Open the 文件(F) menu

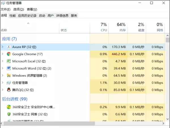[x=6, y=9]
